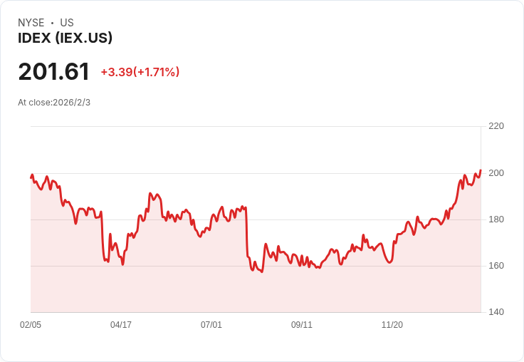Select the 201.61 closing price

[54, 72]
